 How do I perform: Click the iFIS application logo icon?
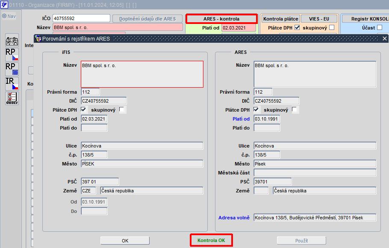(4, 5)
